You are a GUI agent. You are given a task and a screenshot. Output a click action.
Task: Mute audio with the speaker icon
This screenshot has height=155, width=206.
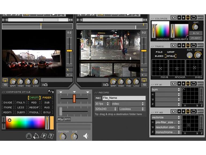86,136
